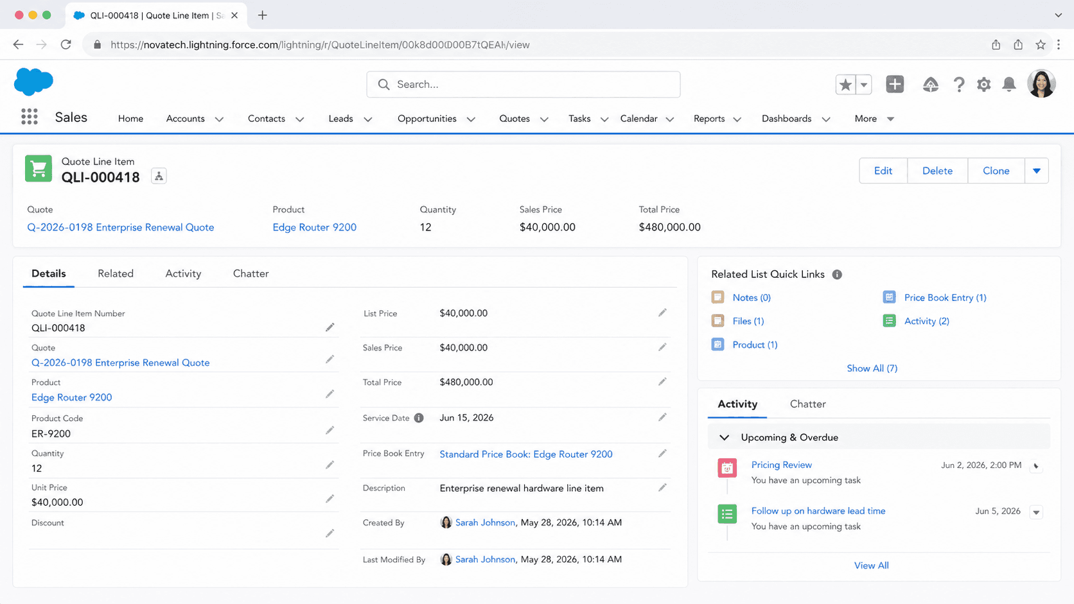
Task: Open Follow up task action dropdown
Action: [x=1036, y=512]
